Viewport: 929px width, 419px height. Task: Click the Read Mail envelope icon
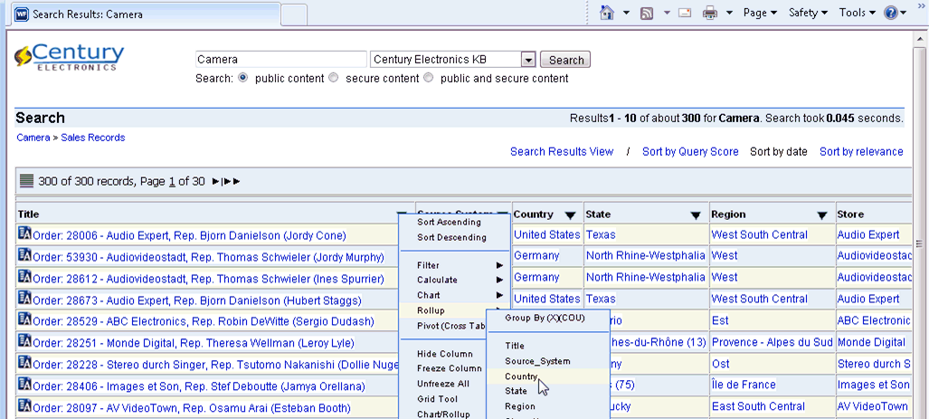(x=685, y=13)
